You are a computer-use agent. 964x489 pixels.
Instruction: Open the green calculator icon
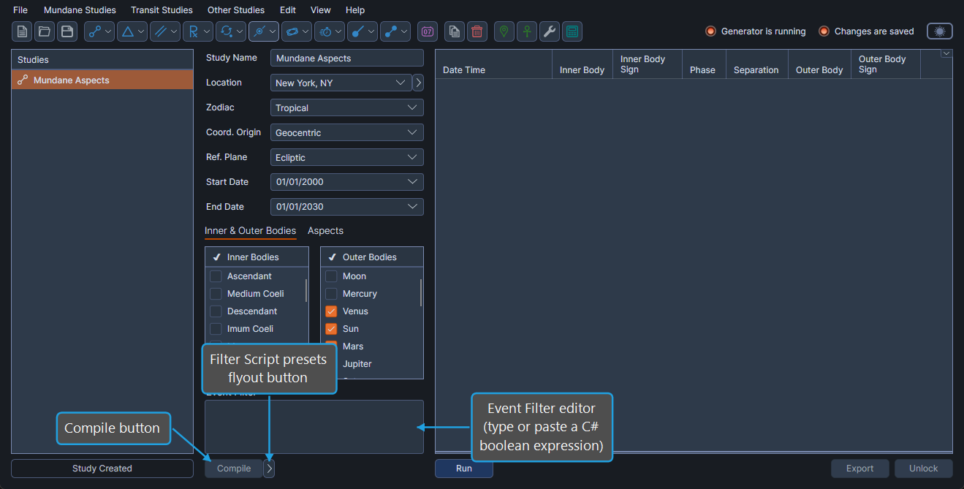572,31
